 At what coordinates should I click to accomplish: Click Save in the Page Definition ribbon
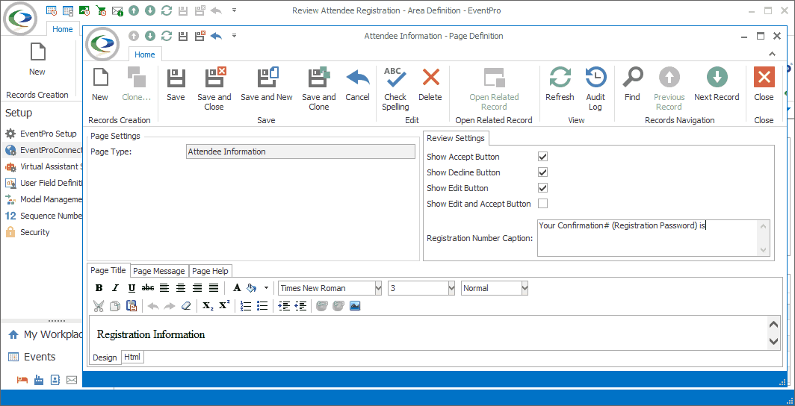(x=176, y=84)
